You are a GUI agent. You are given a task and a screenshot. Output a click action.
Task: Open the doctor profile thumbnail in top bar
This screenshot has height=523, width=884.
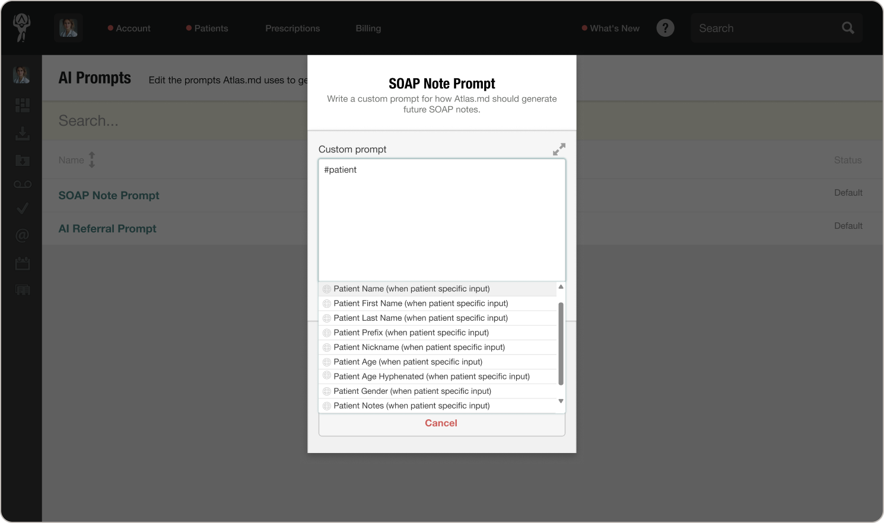point(68,28)
